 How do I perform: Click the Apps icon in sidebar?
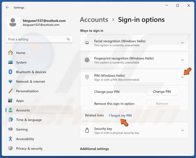tap(10, 100)
